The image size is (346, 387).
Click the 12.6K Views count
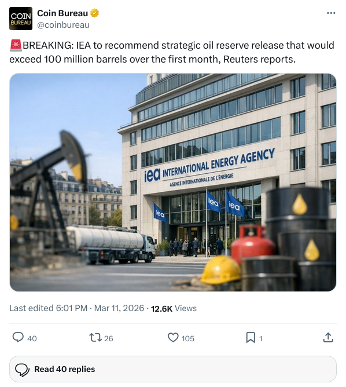pyautogui.click(x=174, y=309)
